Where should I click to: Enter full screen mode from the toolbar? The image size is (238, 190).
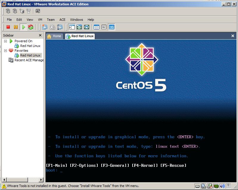[87, 27]
